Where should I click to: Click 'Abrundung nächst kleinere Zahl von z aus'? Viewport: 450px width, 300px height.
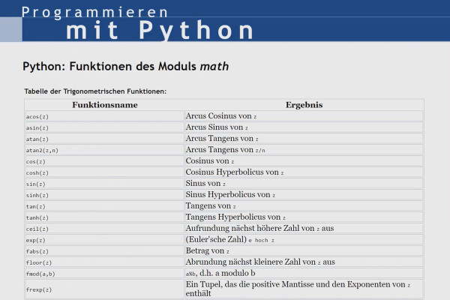click(260, 262)
